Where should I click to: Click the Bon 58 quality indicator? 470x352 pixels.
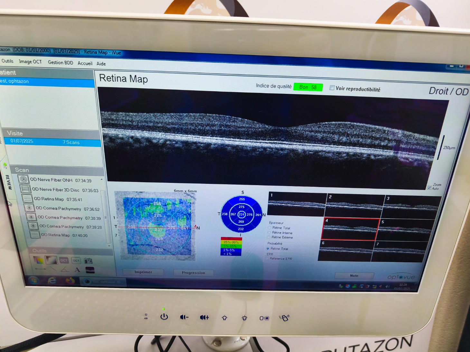click(x=308, y=87)
